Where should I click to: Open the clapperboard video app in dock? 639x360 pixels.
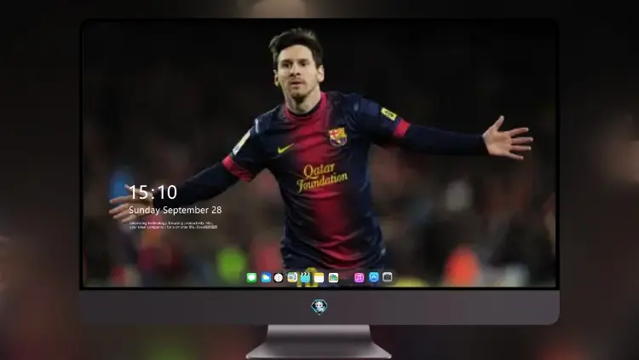pyautogui.click(x=305, y=277)
